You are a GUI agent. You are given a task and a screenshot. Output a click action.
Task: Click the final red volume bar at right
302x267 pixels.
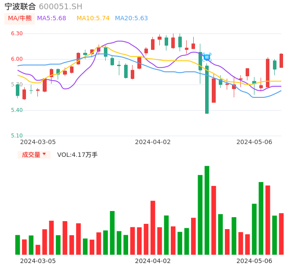tap(281, 234)
